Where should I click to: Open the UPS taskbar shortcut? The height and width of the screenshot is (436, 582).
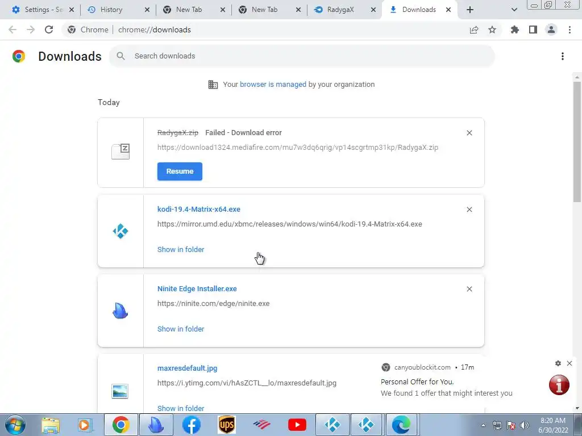point(226,425)
